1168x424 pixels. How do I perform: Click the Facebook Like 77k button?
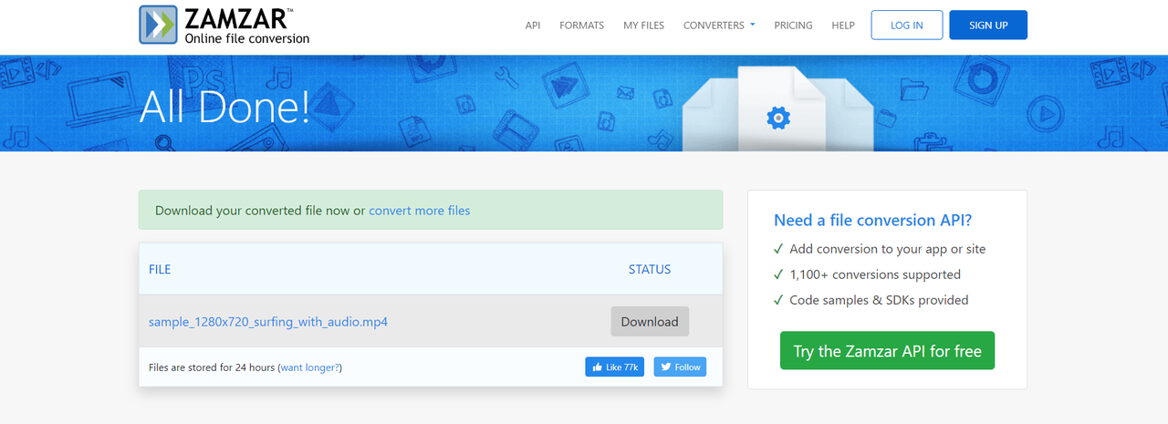(x=615, y=367)
